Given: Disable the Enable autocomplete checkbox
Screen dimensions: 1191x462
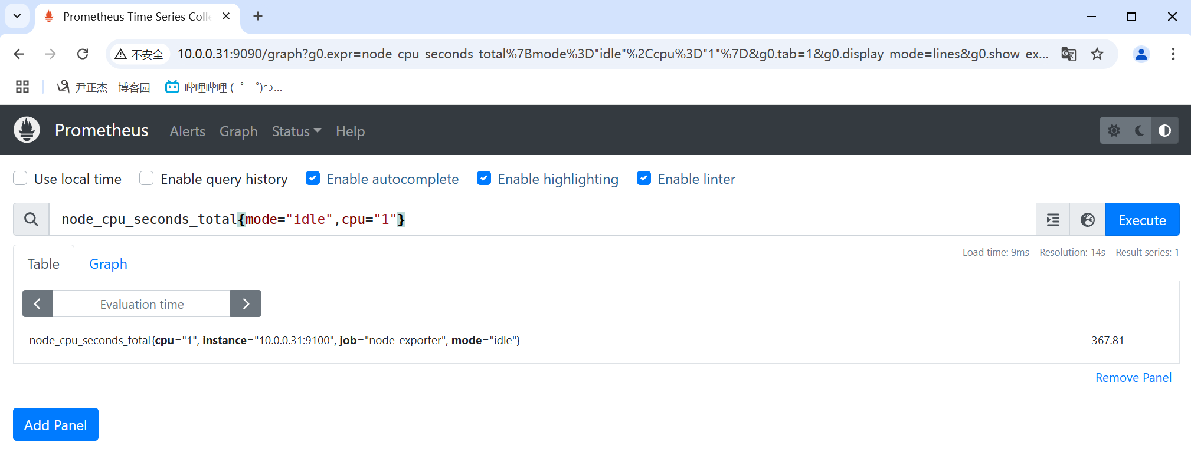Looking at the screenshot, I should (313, 179).
